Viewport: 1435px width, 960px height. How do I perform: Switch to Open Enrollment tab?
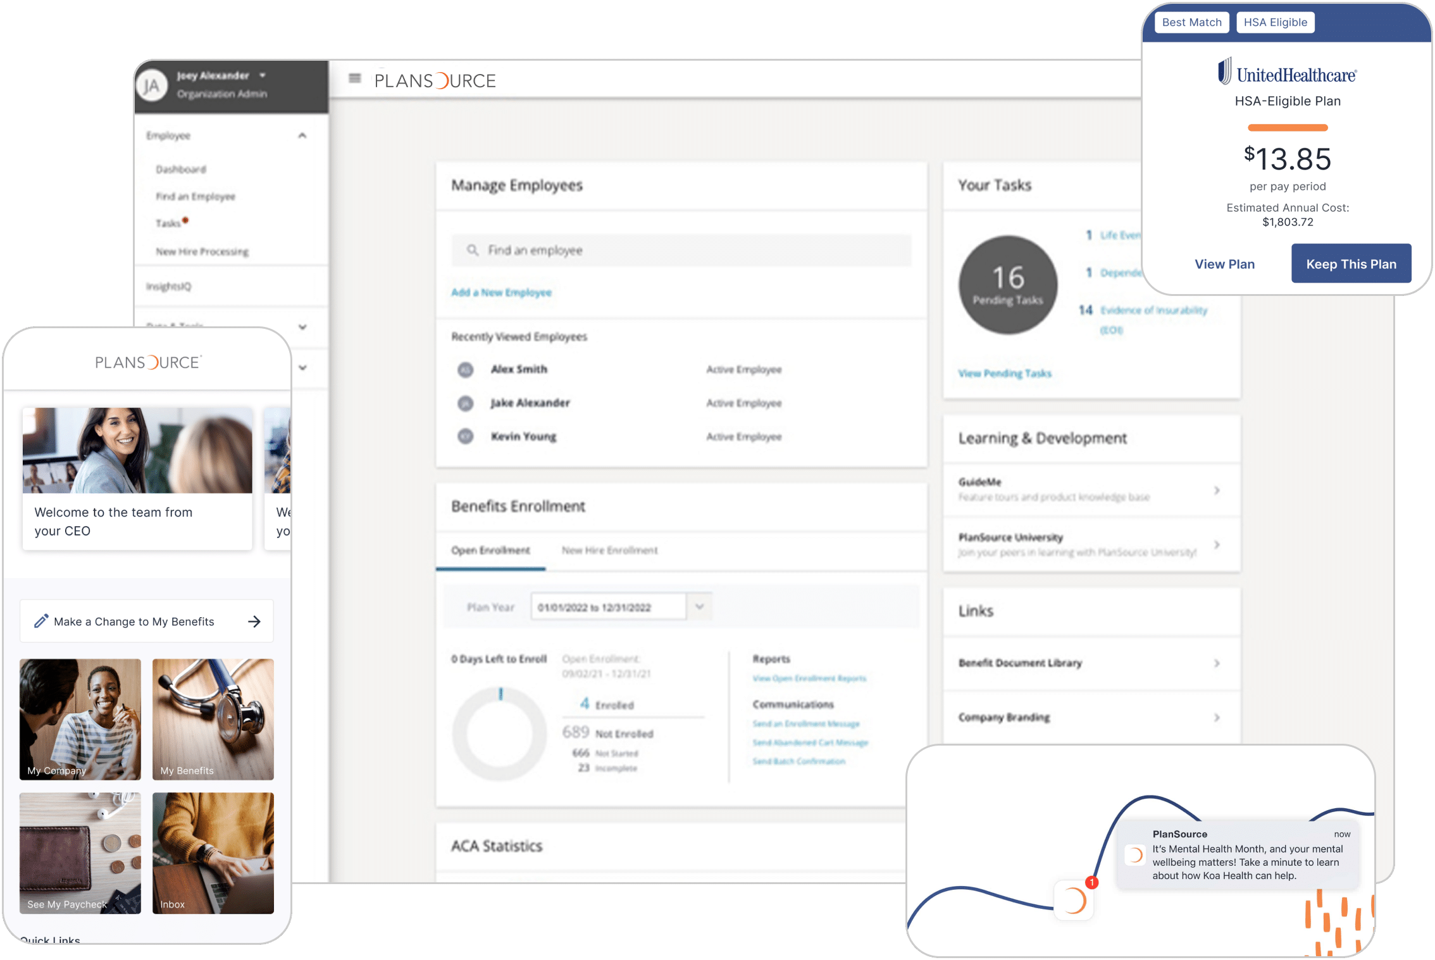click(490, 550)
